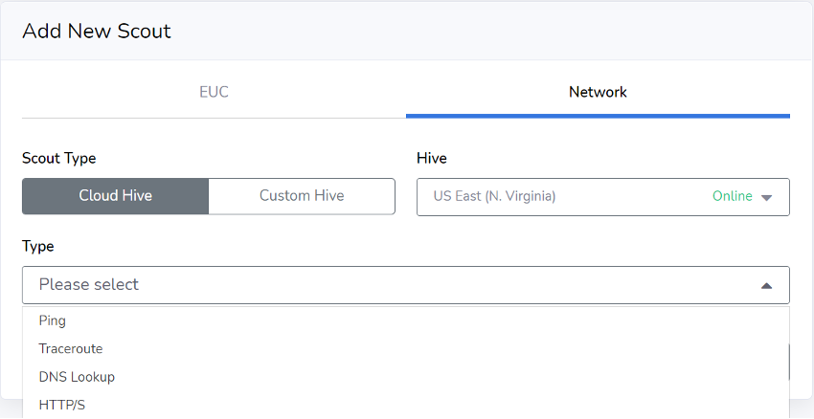The image size is (814, 419).
Task: Choose Traceroute from the Type list
Action: coord(71,349)
